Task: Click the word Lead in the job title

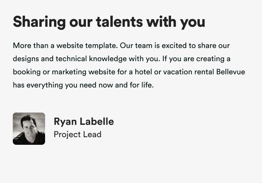Action: (92, 135)
